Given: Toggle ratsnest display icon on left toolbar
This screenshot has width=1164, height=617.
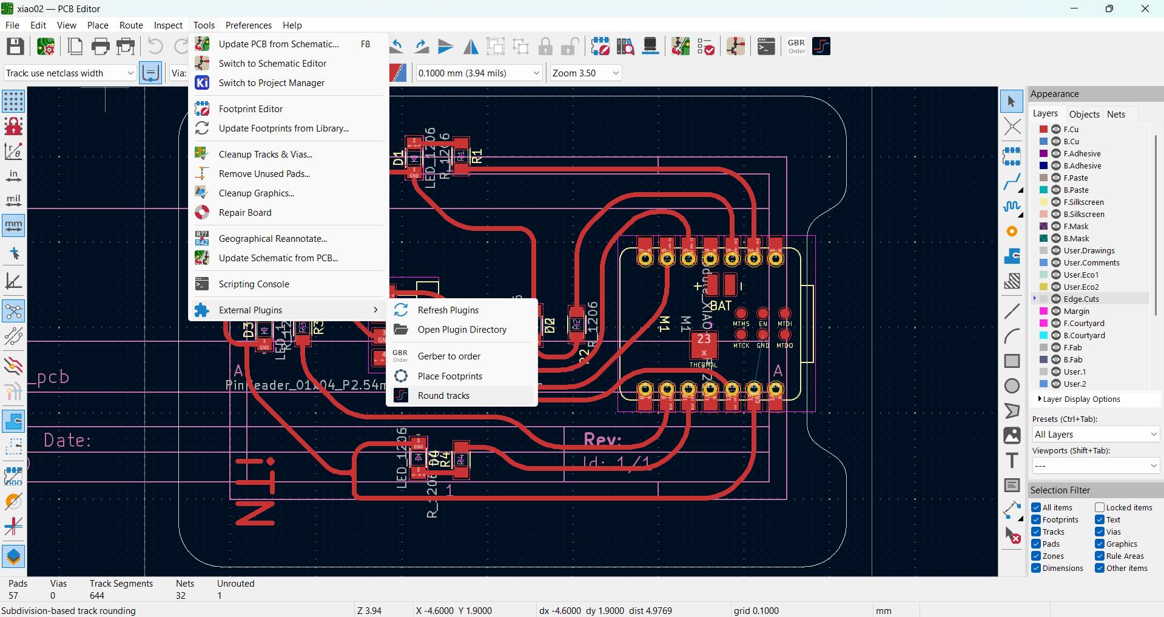Looking at the screenshot, I should pyautogui.click(x=13, y=312).
